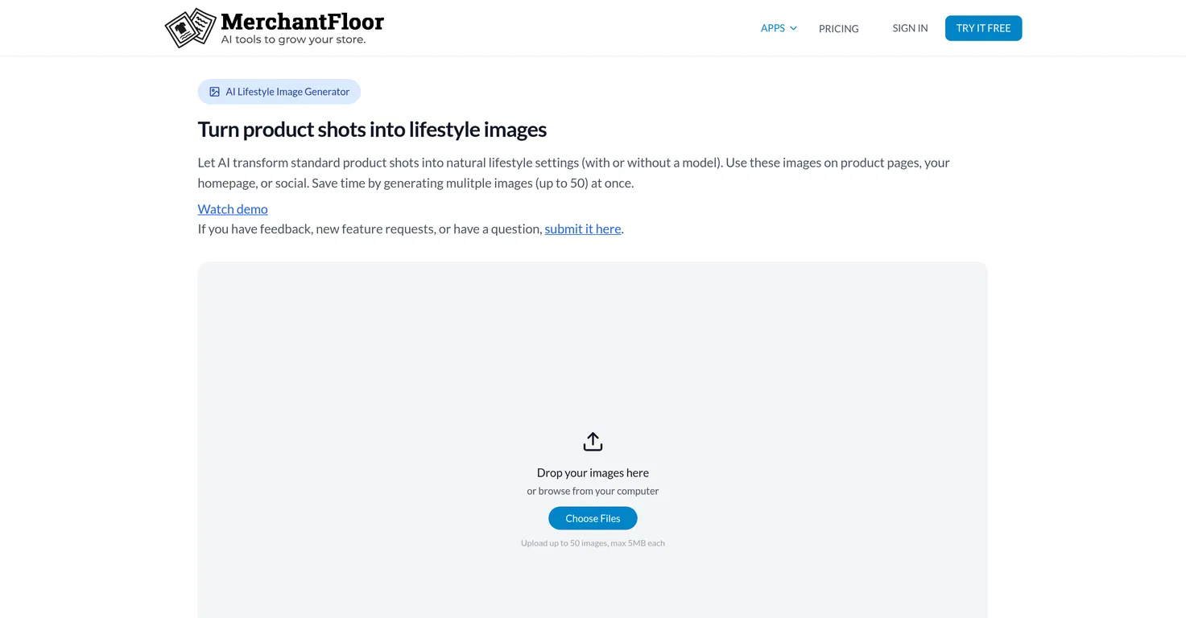Click the 'Drop your images here' text
The image size is (1186, 618).
tap(593, 473)
